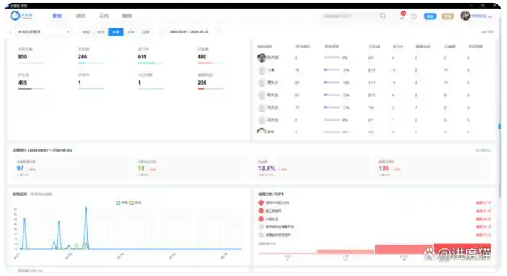The image size is (507, 276).
Task: Click the stat card showing 611
Action: [150, 55]
